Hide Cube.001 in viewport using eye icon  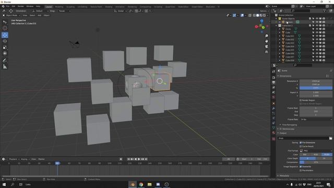click(317, 36)
